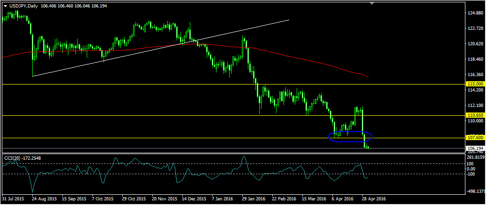Click price axis value 118.460
Image resolution: width=486 pixels, height=205 pixels.
[x=476, y=59]
